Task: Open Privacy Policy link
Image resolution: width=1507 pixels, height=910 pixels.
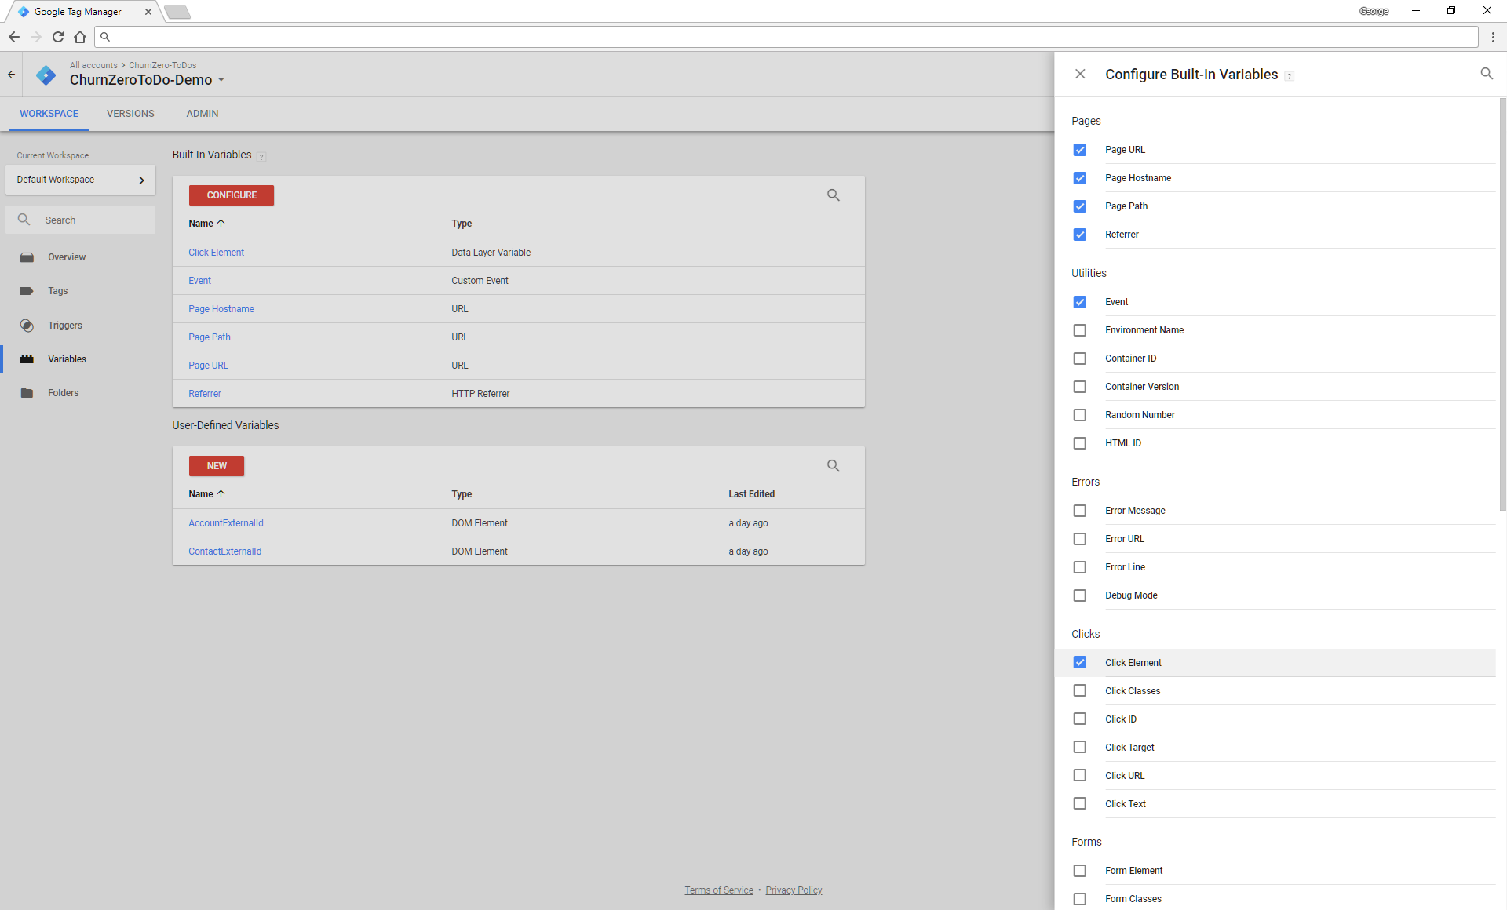Action: [x=794, y=890]
